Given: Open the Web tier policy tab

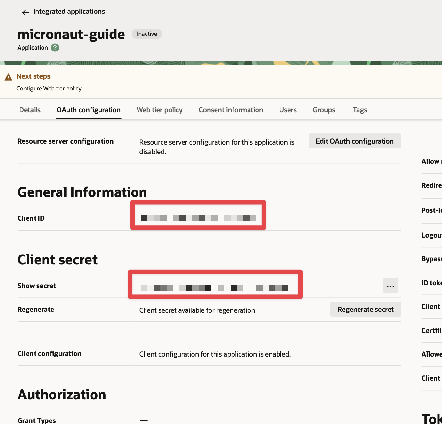Looking at the screenshot, I should pos(160,110).
